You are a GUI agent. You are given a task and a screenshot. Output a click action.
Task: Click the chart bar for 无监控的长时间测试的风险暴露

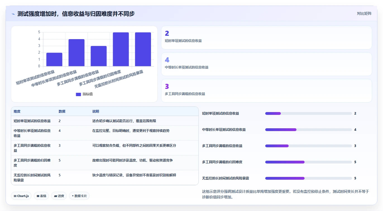tap(143, 49)
